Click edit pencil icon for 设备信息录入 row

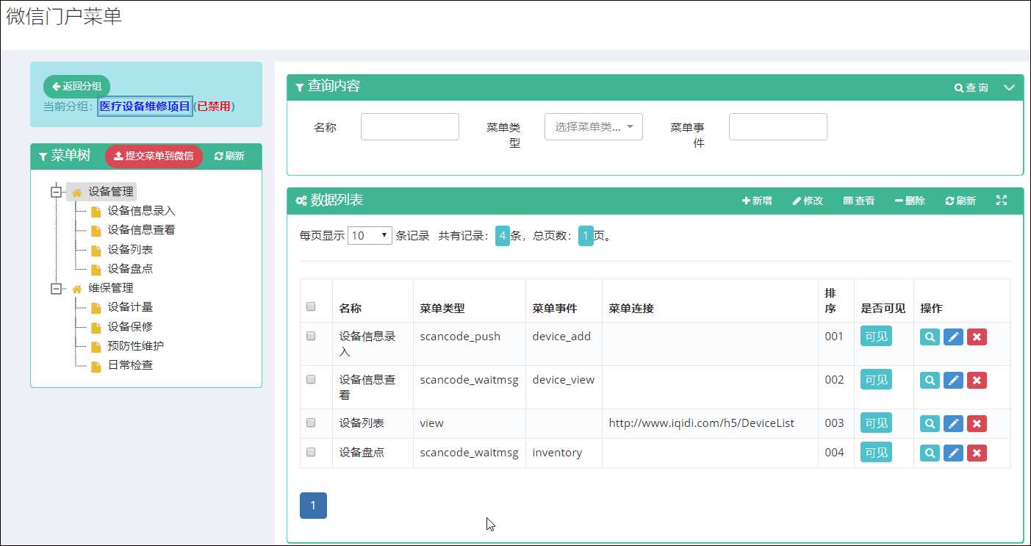click(x=953, y=337)
